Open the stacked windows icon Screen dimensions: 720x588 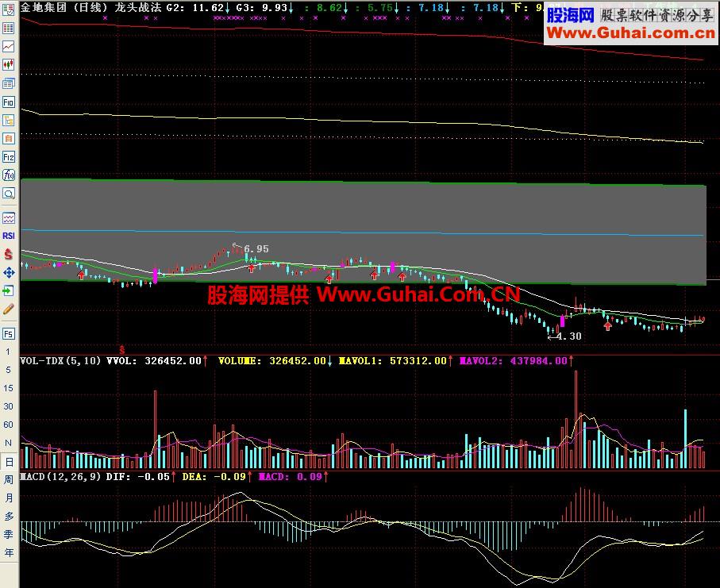[8, 83]
